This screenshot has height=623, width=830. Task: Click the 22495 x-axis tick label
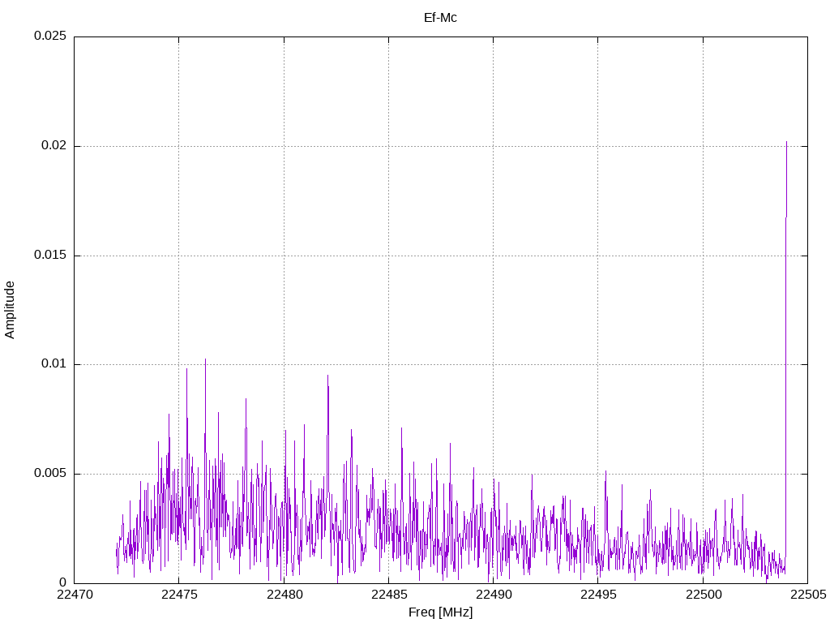[x=597, y=595]
